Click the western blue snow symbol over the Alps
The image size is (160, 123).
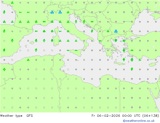(52, 12)
